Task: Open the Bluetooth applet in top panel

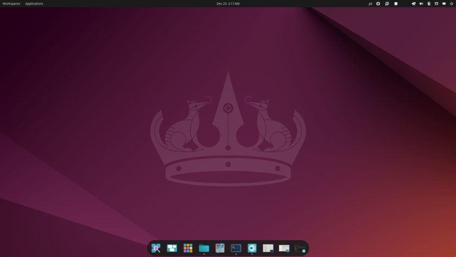Action: point(429,3)
